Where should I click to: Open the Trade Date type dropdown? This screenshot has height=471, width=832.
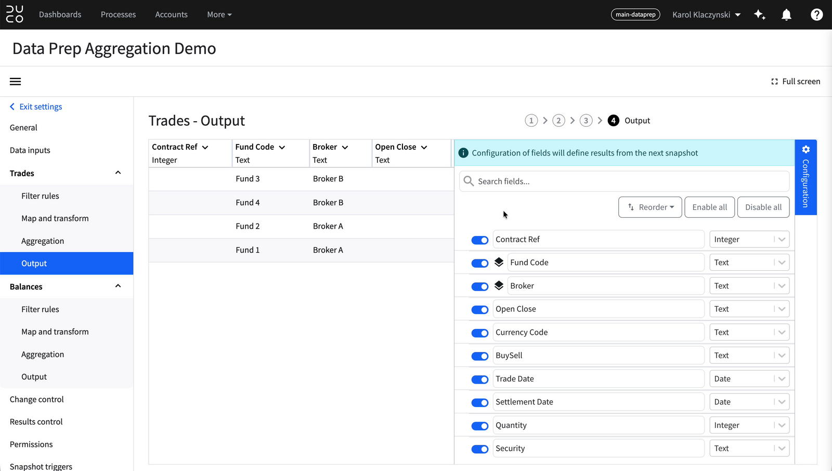749,378
